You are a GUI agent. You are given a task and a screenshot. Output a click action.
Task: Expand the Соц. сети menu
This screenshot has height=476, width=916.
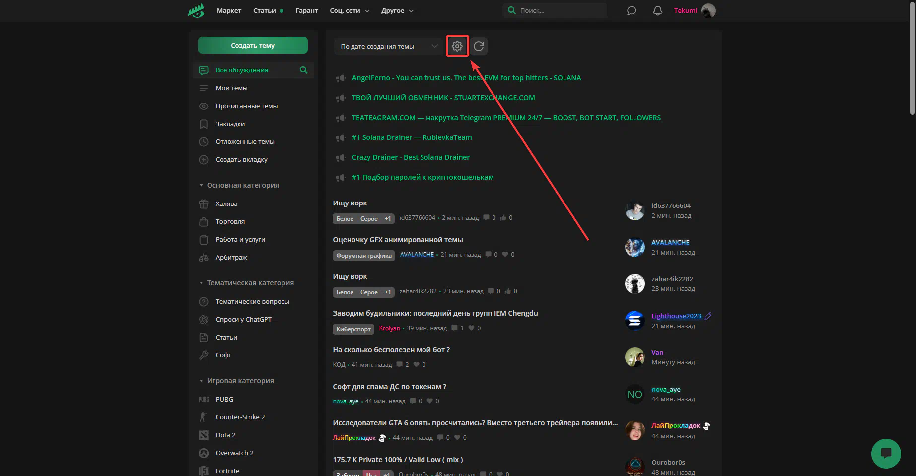(x=350, y=11)
